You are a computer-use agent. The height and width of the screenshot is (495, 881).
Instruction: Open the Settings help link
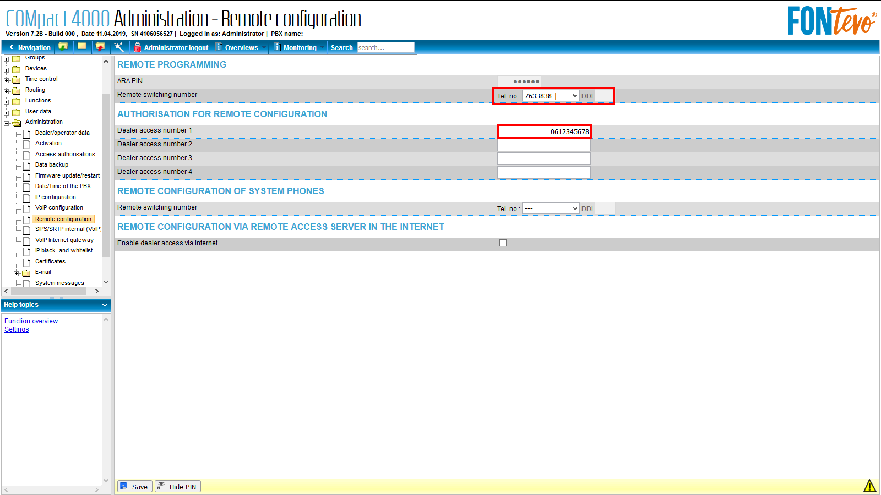tap(17, 329)
